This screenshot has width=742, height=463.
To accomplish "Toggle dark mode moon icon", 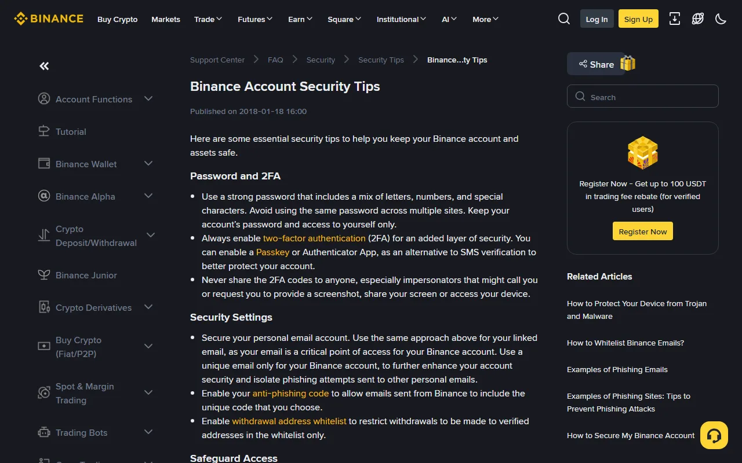I will 721,19.
